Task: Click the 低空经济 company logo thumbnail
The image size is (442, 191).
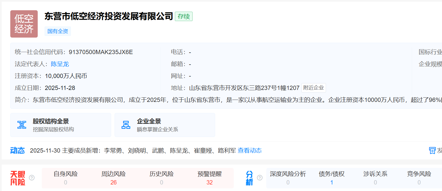Action: pyautogui.click(x=24, y=24)
